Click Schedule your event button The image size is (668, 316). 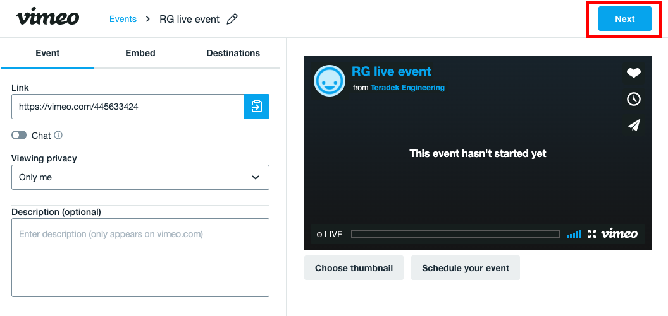[x=465, y=268]
